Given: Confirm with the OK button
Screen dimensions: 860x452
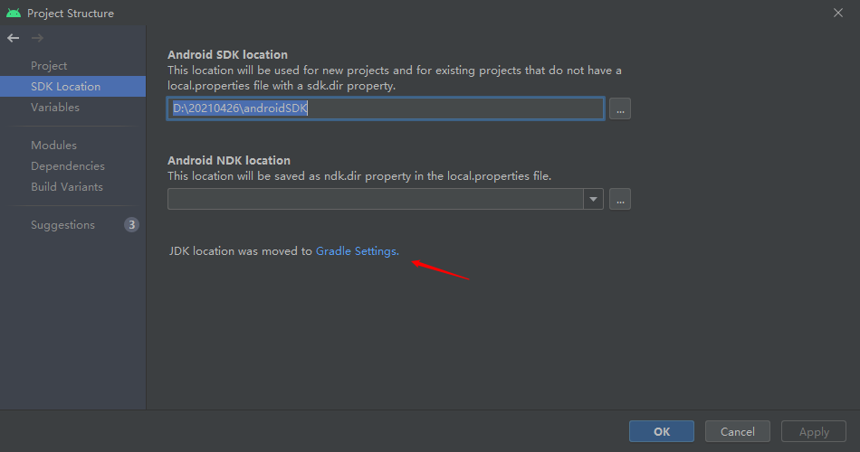Looking at the screenshot, I should [x=662, y=432].
